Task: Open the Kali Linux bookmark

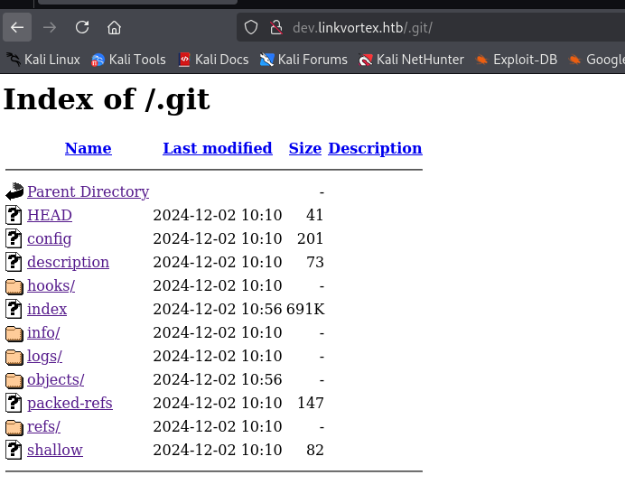Action: click(43, 60)
